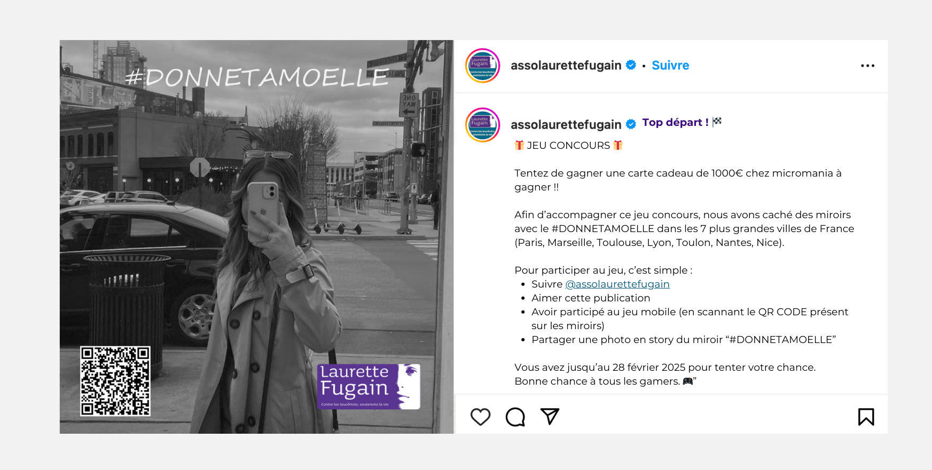Click the verified badge beside caption username

pyautogui.click(x=631, y=124)
